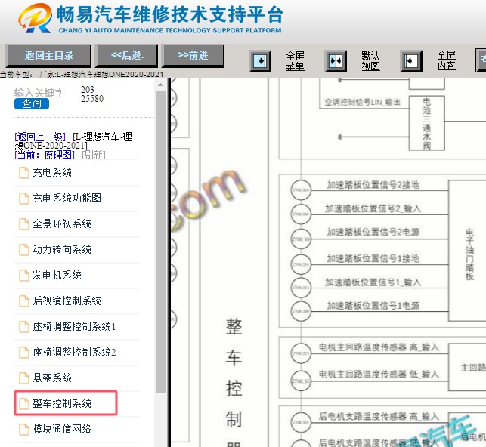Click the 加速踏板位置信号1接地 label
Image resolution: width=486 pixels, height=447 pixels.
pos(373,258)
